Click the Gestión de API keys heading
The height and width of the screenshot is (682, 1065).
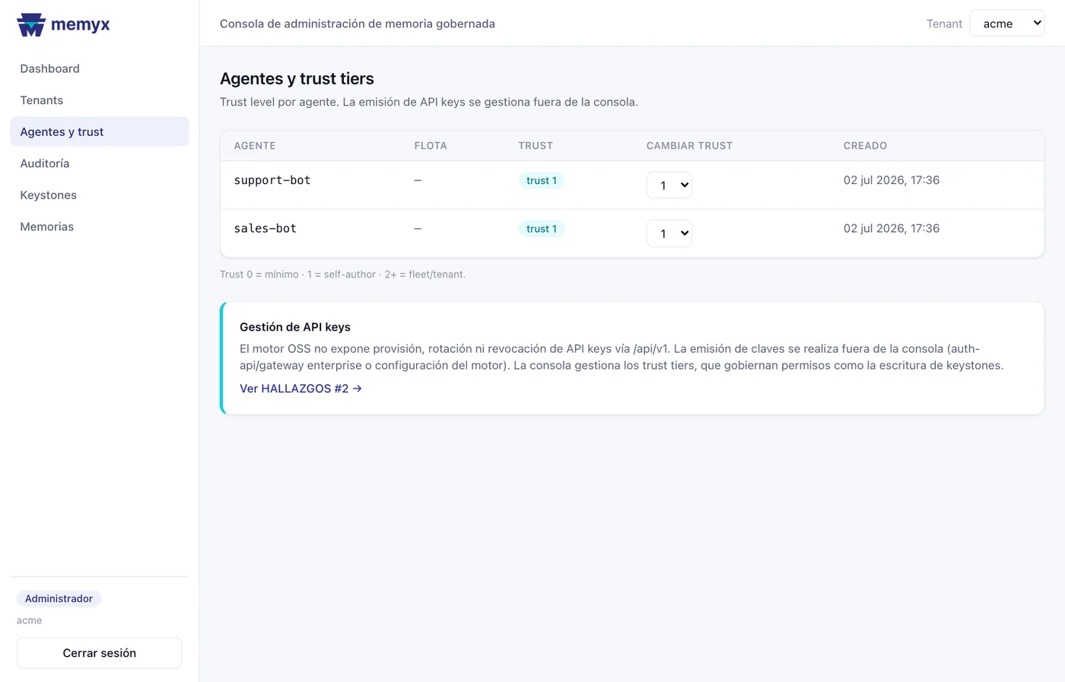point(295,327)
